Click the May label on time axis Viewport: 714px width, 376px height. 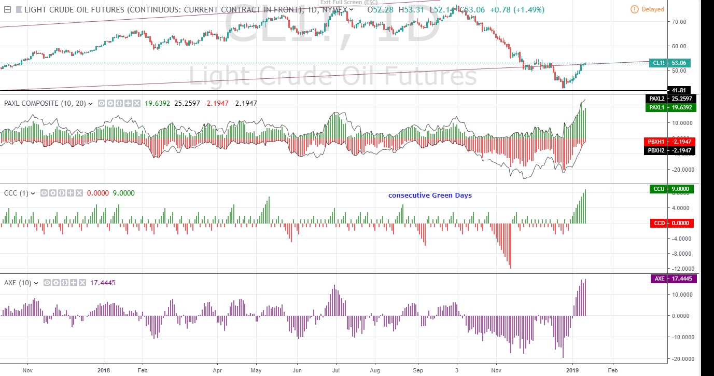click(256, 371)
